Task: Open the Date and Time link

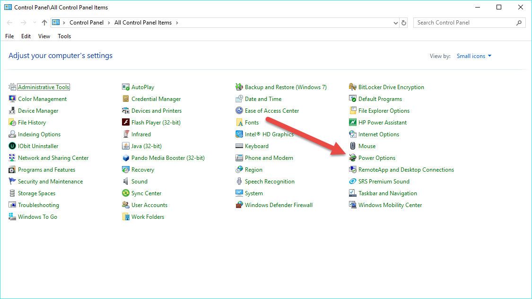Action: point(263,99)
